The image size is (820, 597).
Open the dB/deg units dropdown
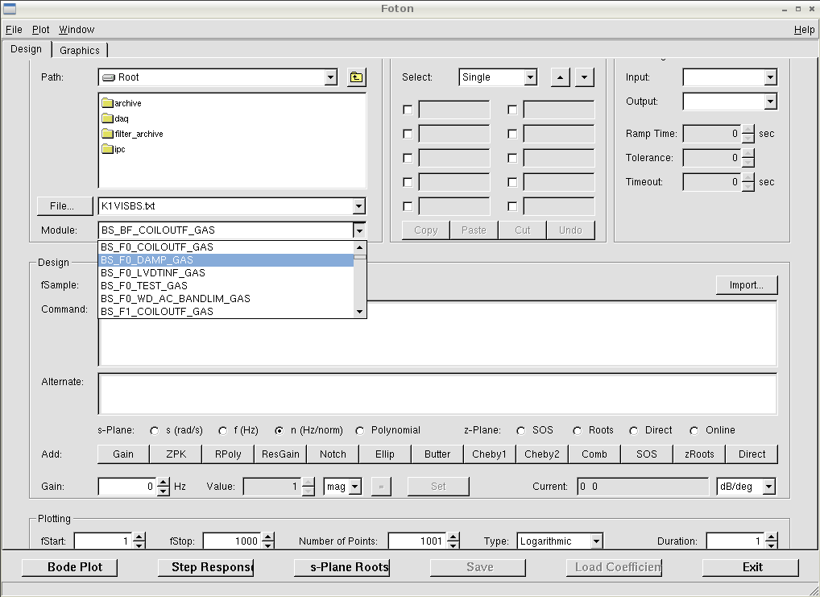[769, 487]
